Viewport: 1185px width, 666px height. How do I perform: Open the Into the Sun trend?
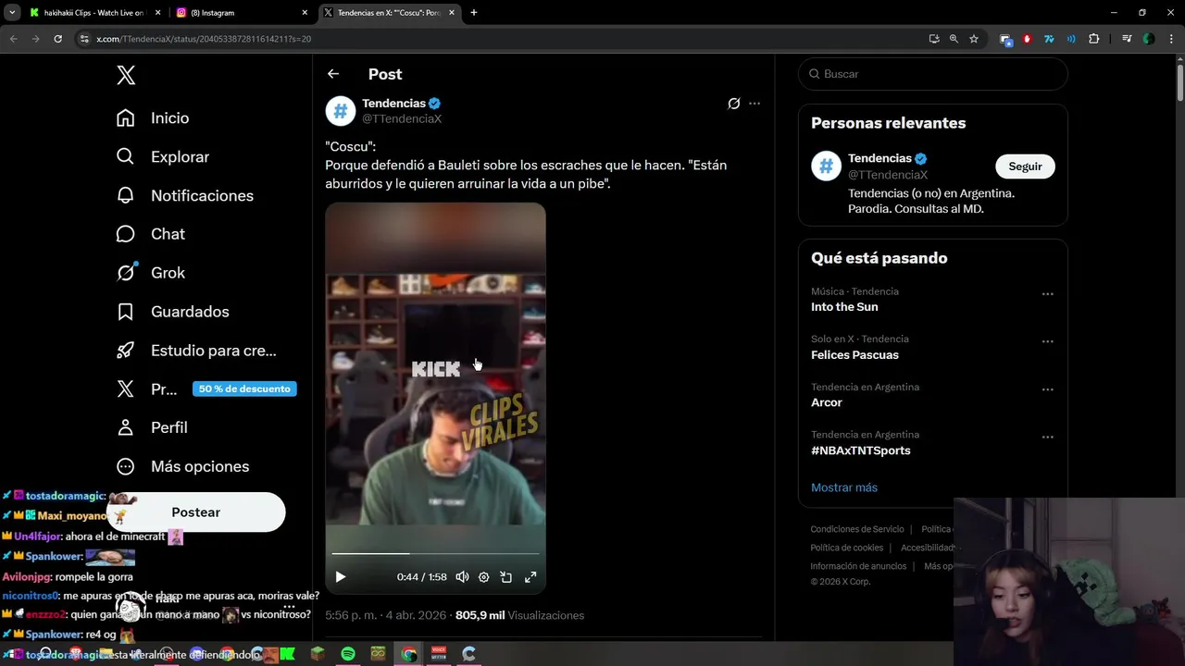click(844, 307)
